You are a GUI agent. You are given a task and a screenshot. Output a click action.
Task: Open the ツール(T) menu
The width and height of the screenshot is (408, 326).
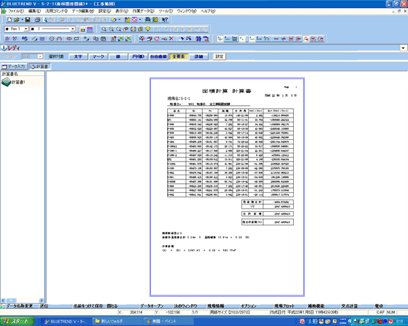click(166, 11)
